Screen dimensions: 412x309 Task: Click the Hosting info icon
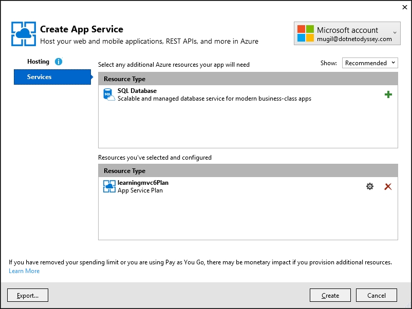pyautogui.click(x=59, y=62)
